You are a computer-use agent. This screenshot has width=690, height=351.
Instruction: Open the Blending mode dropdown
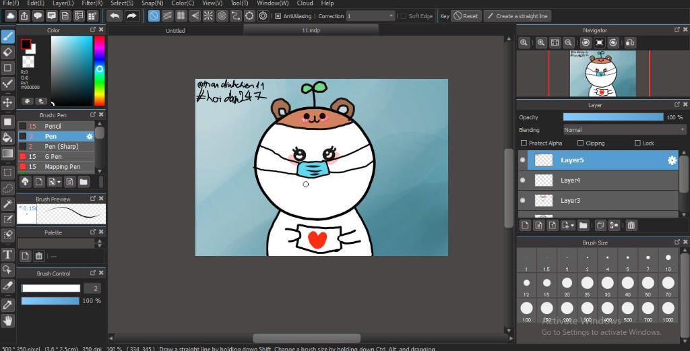(x=625, y=130)
